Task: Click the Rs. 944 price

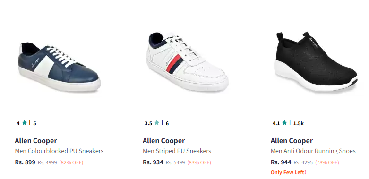Action: point(281,162)
